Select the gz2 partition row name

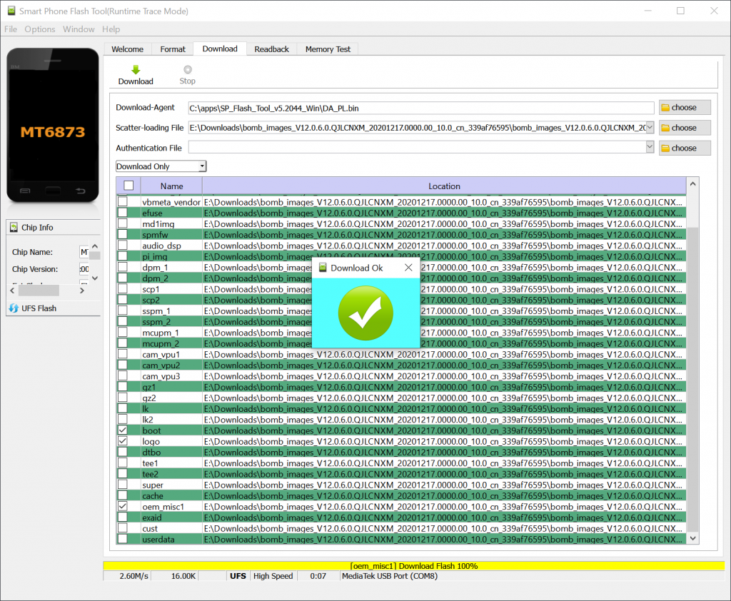pos(148,398)
